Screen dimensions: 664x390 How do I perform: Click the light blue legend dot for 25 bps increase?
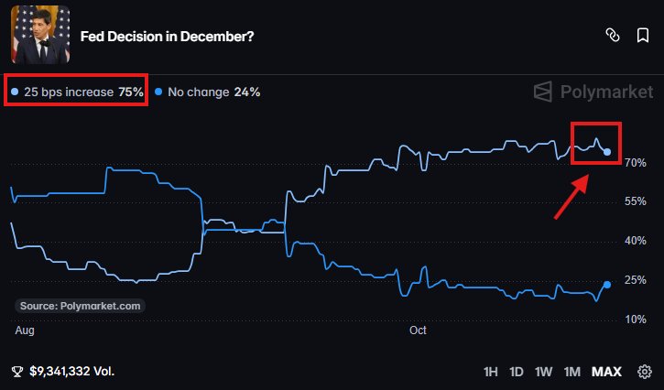click(15, 92)
